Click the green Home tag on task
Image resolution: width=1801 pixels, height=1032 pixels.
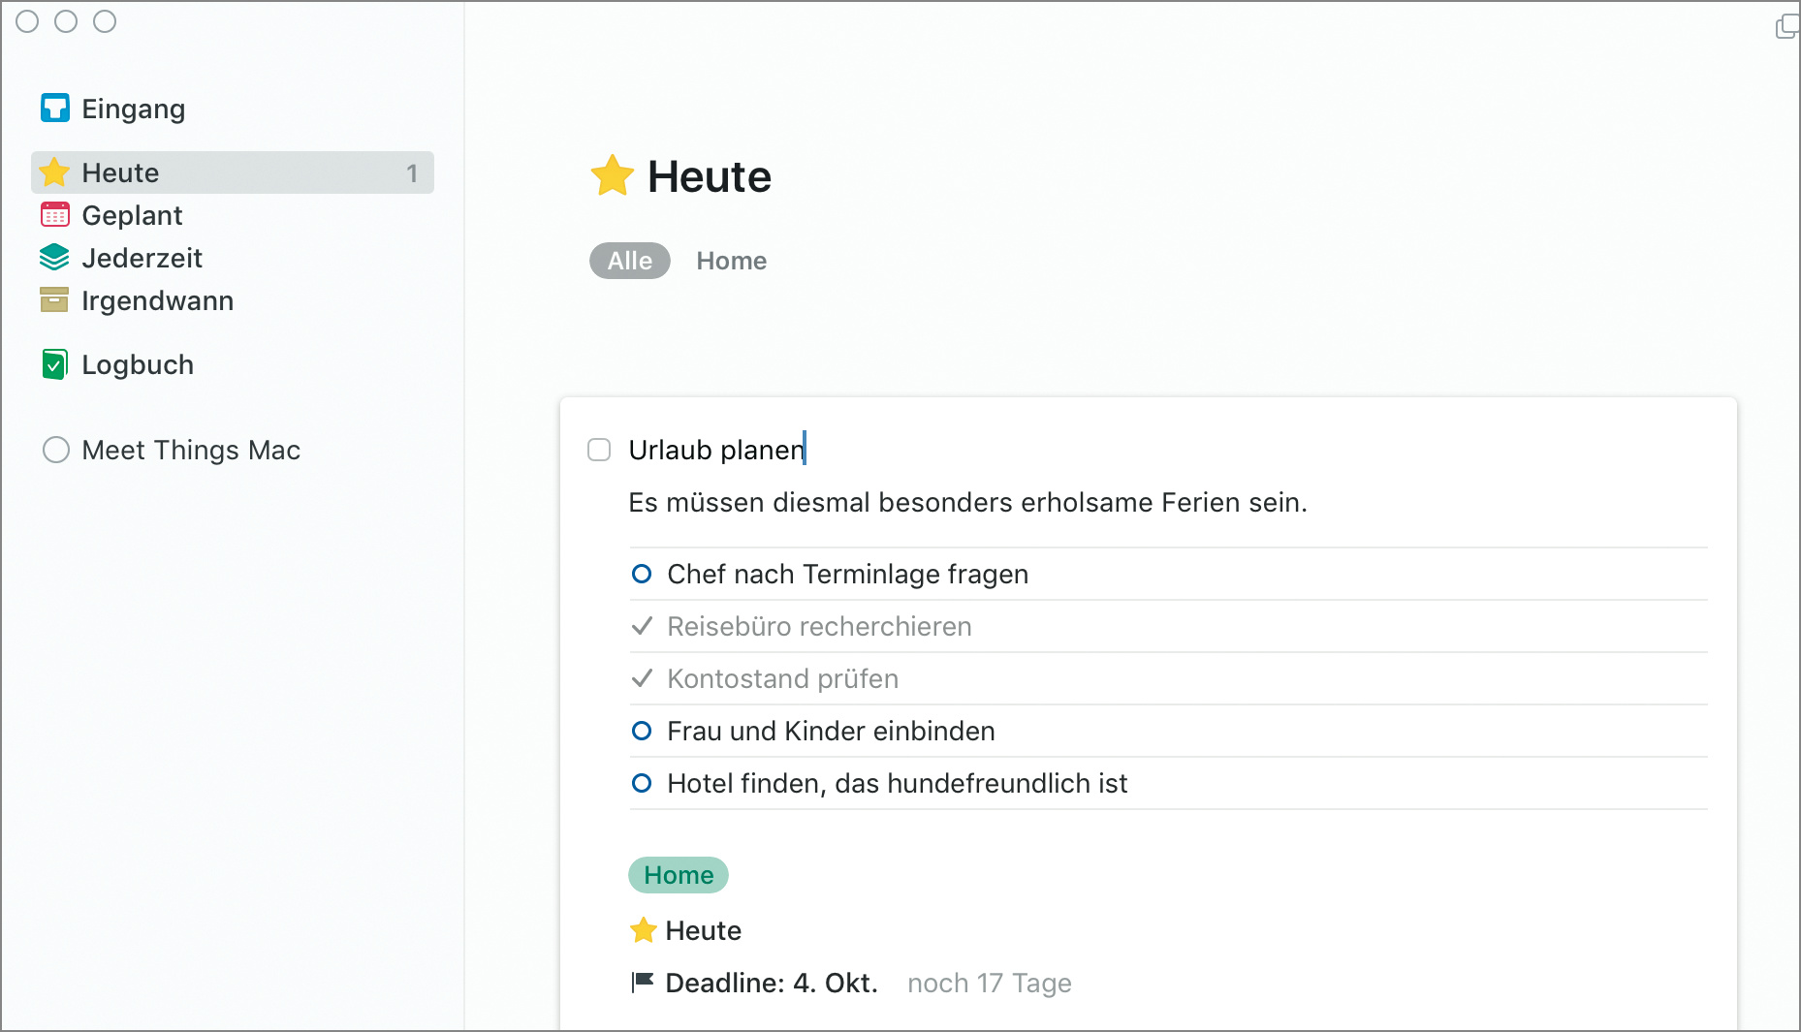678,875
